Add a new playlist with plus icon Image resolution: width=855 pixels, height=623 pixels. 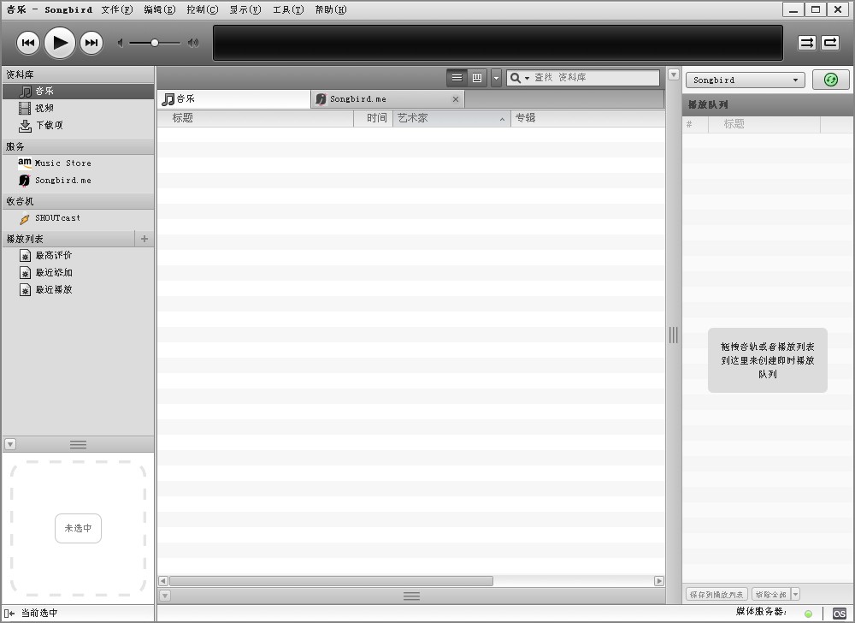(144, 239)
